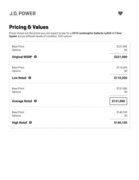This screenshot has width=139, height=180.
Task: Click the Edit options link
Action: coord(65,36)
